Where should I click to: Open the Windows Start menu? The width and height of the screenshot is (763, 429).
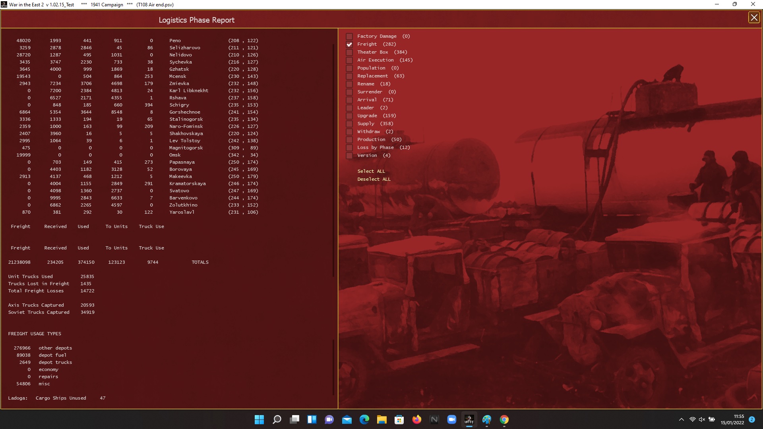click(x=259, y=419)
